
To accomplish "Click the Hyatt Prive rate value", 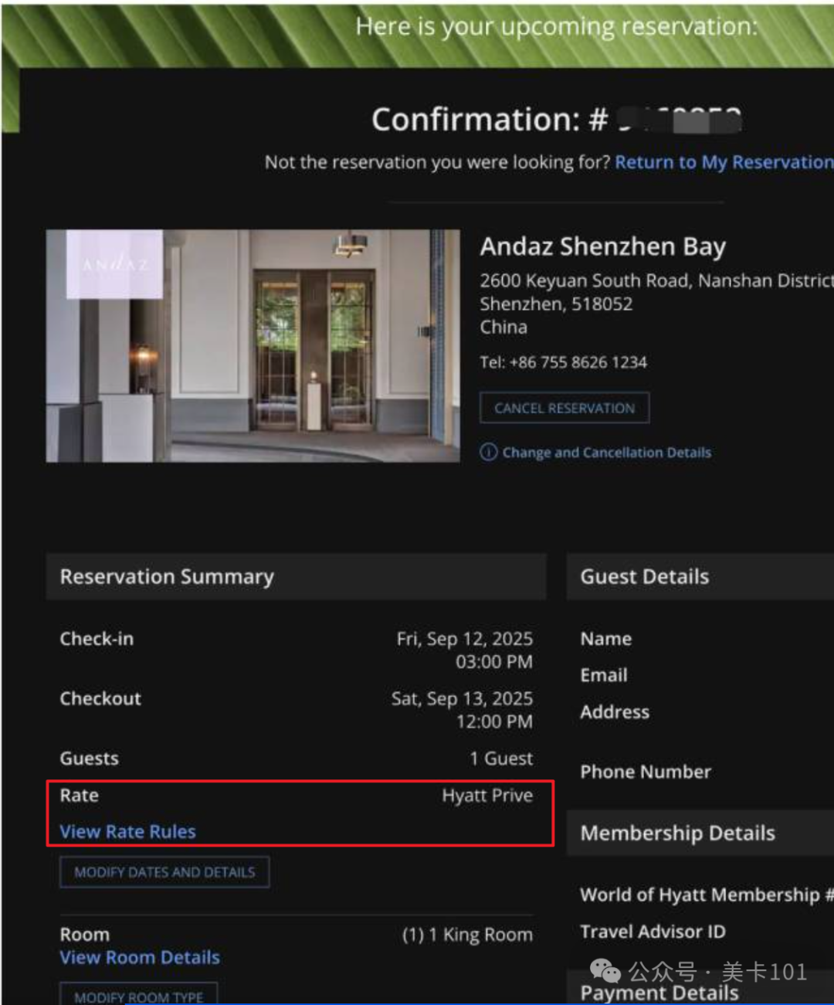I will click(x=487, y=796).
